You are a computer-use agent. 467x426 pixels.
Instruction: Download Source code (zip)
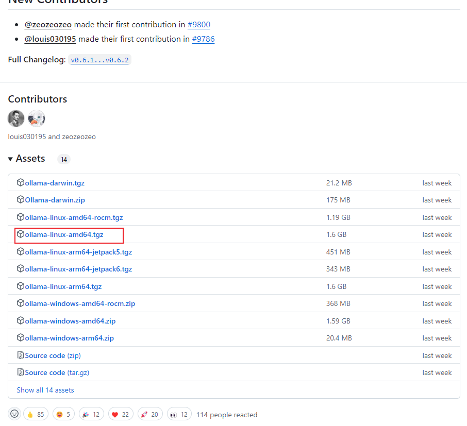click(53, 356)
